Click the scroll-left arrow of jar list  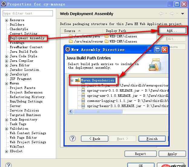(x=71, y=111)
